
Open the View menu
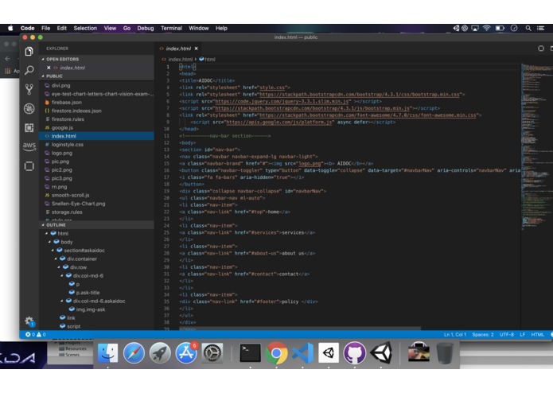(x=110, y=28)
